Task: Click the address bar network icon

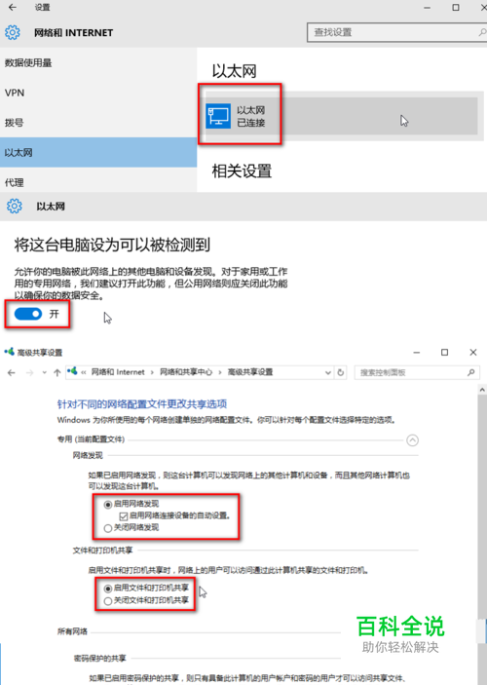Action: coord(72,371)
